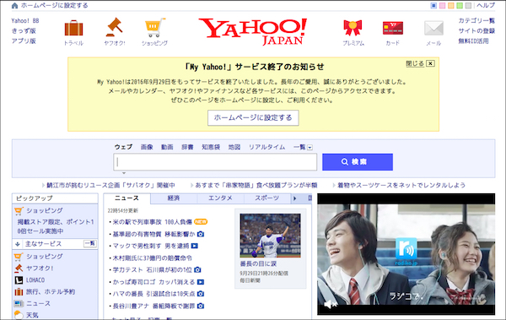Open the Premium ribbon icon (プレミアム)
506x320 pixels.
click(x=353, y=28)
